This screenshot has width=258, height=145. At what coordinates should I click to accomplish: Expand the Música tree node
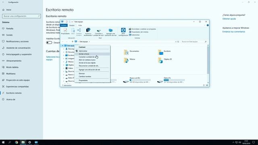click(64, 62)
